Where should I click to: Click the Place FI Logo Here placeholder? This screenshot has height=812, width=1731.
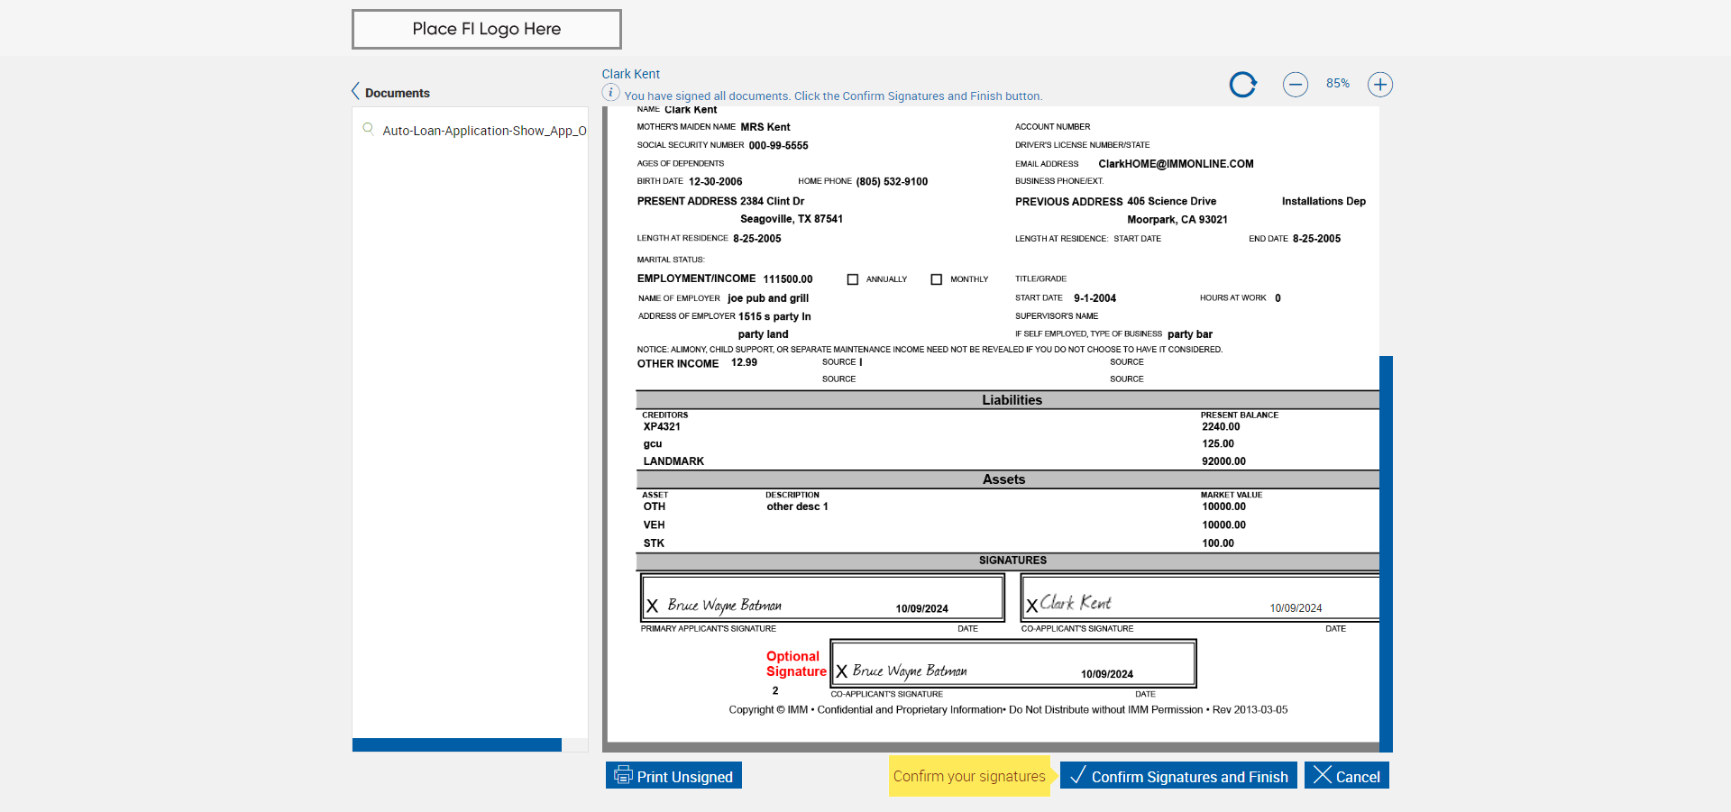coord(487,29)
